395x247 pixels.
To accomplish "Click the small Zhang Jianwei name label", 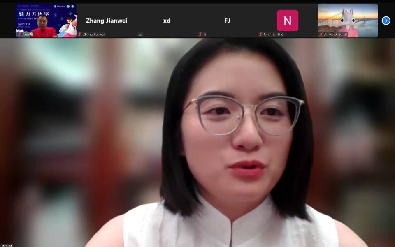I will coord(94,35).
